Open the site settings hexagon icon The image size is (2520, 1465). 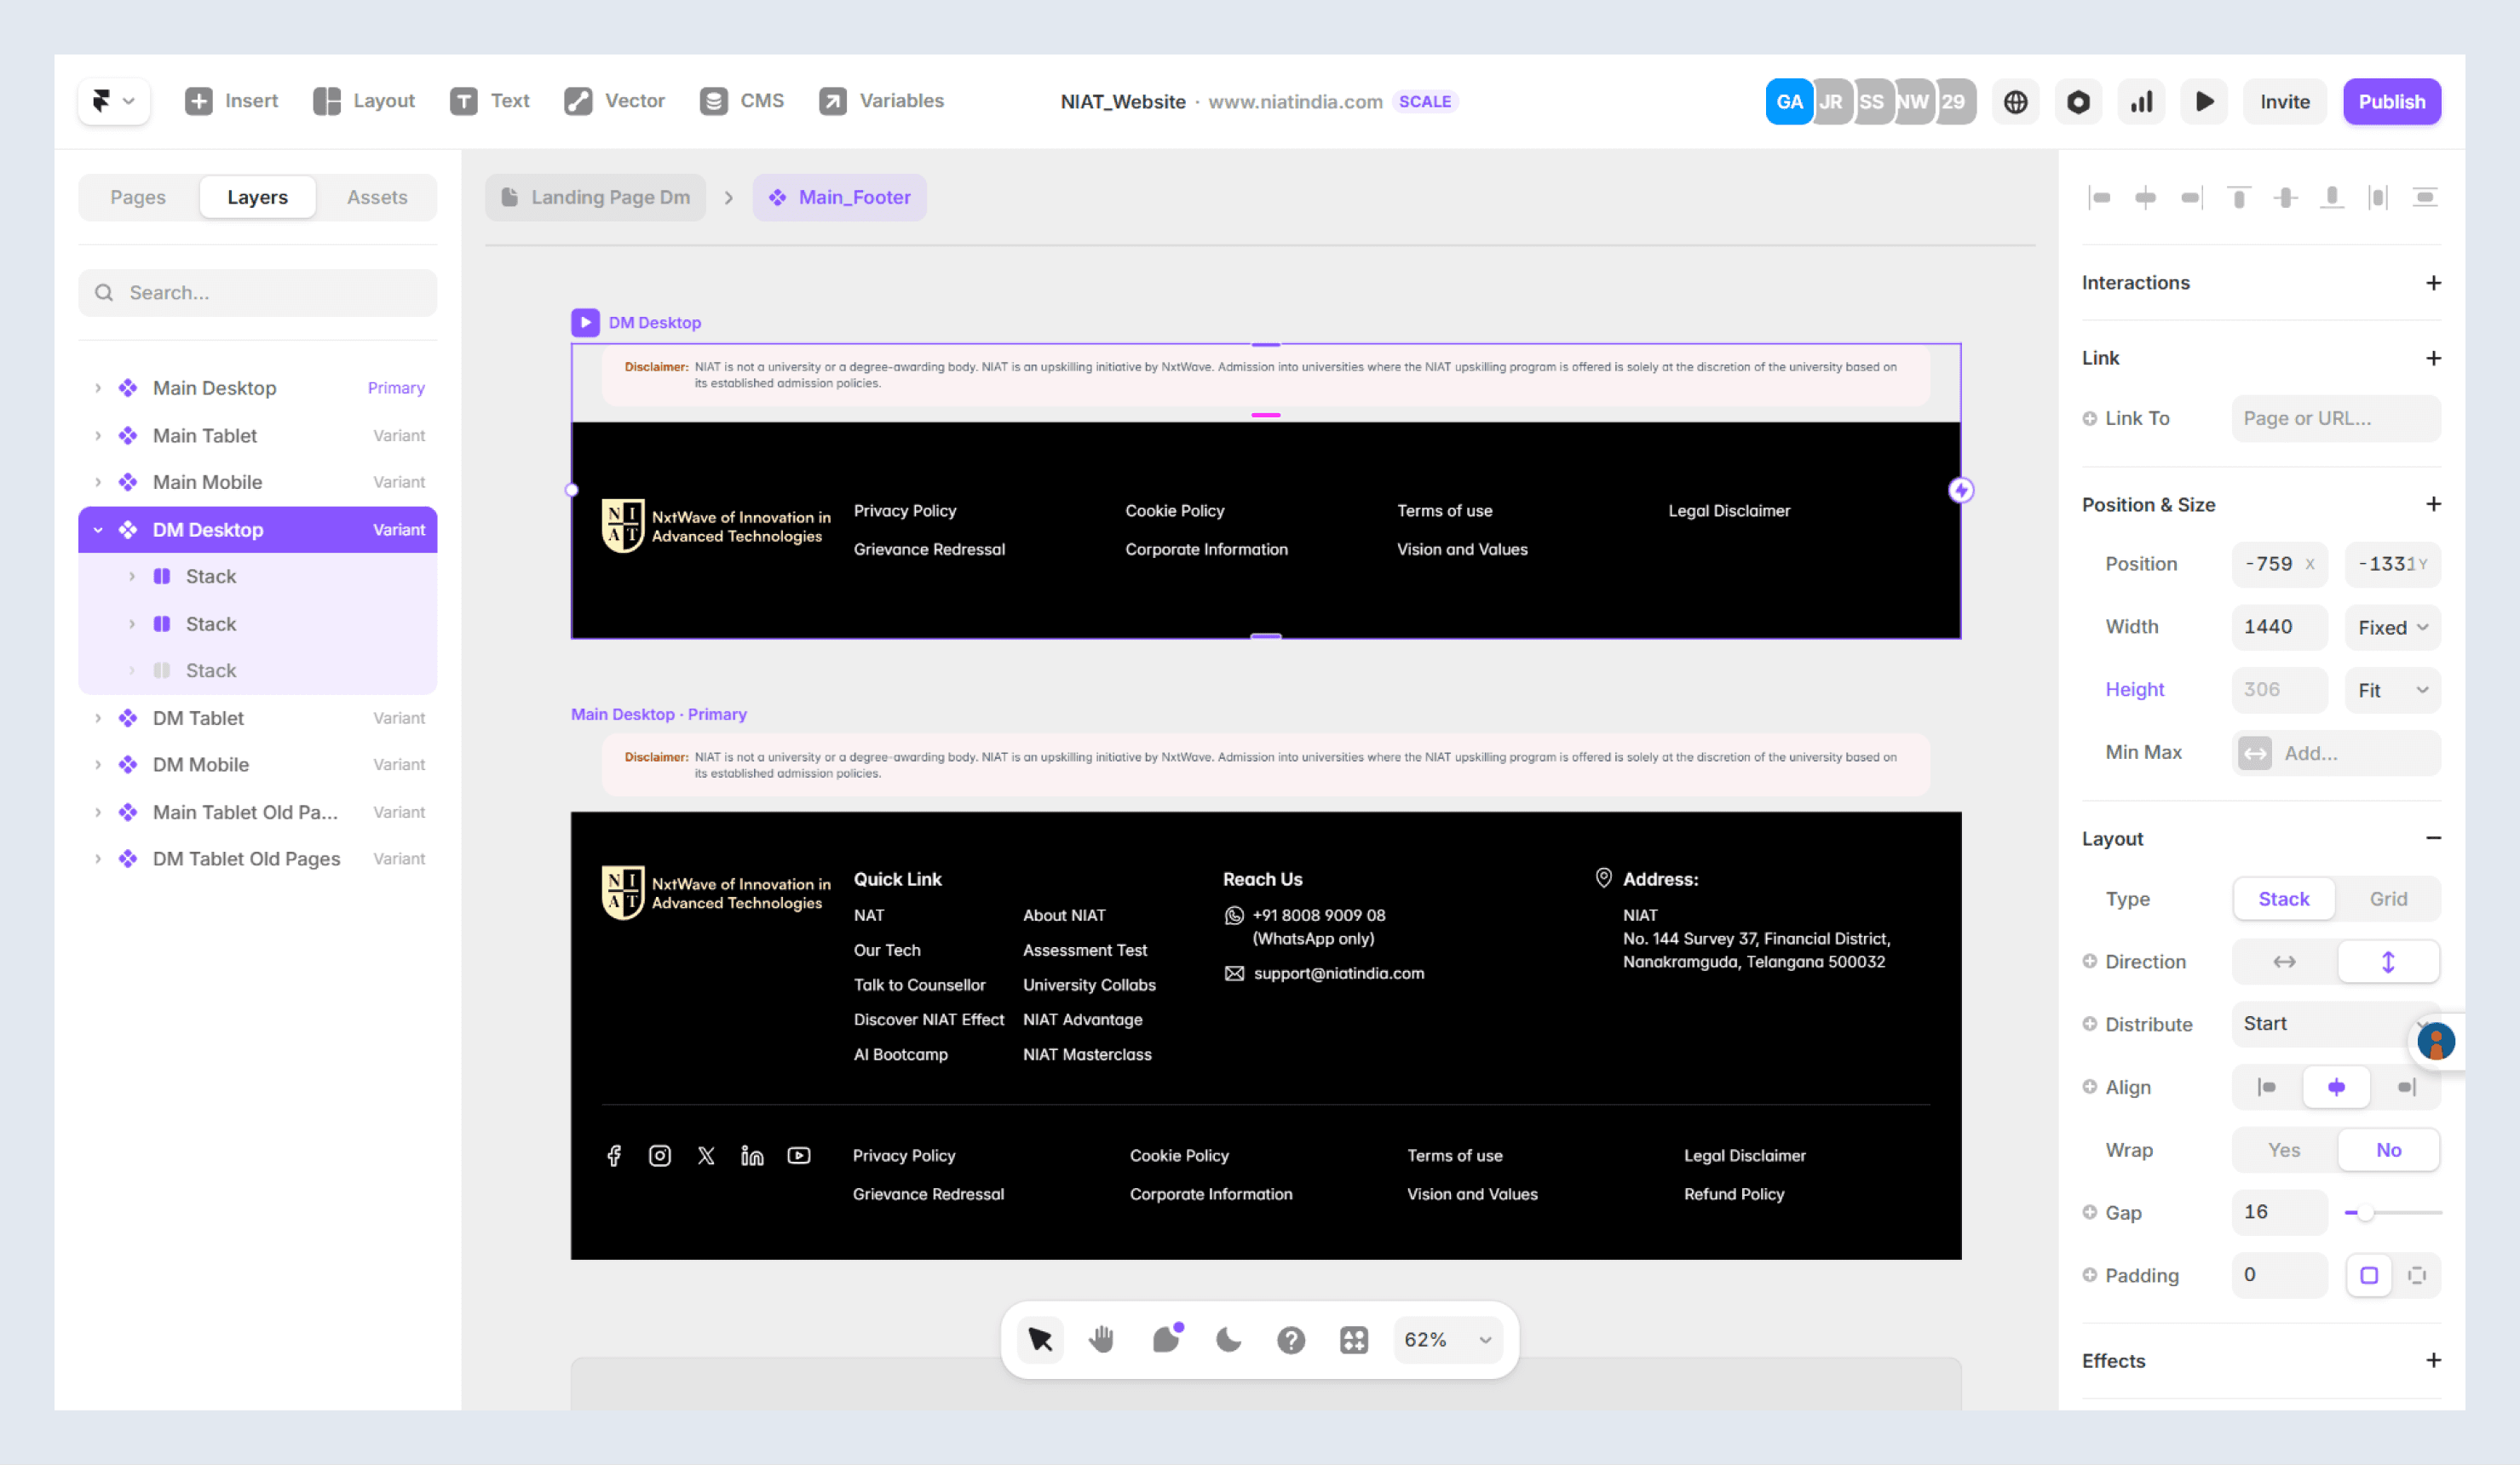(x=2078, y=101)
